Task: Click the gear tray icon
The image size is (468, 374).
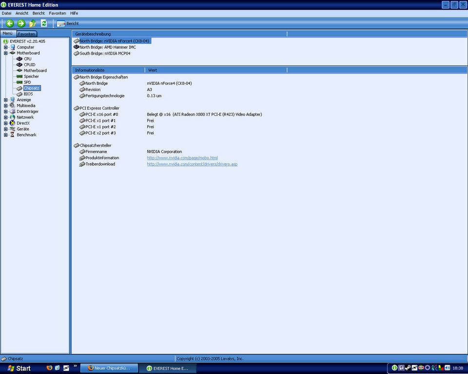Action: click(428, 368)
